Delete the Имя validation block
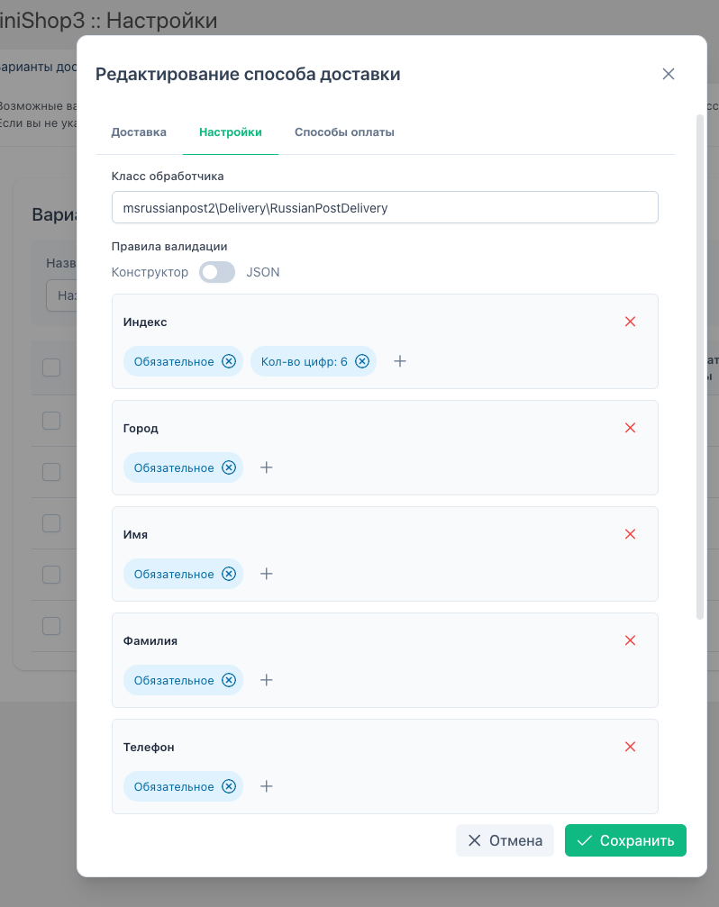Image resolution: width=719 pixels, height=907 pixels. tap(630, 534)
